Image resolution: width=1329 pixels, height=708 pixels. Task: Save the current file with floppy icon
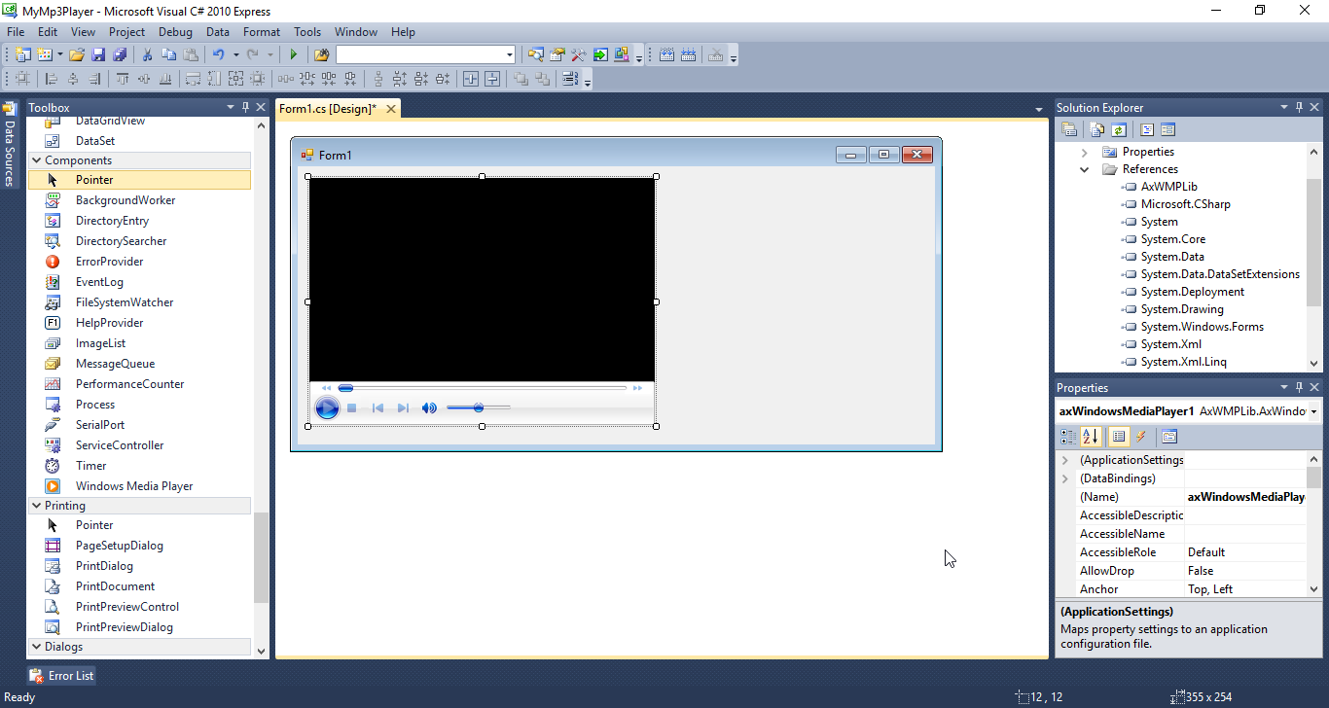pos(98,54)
